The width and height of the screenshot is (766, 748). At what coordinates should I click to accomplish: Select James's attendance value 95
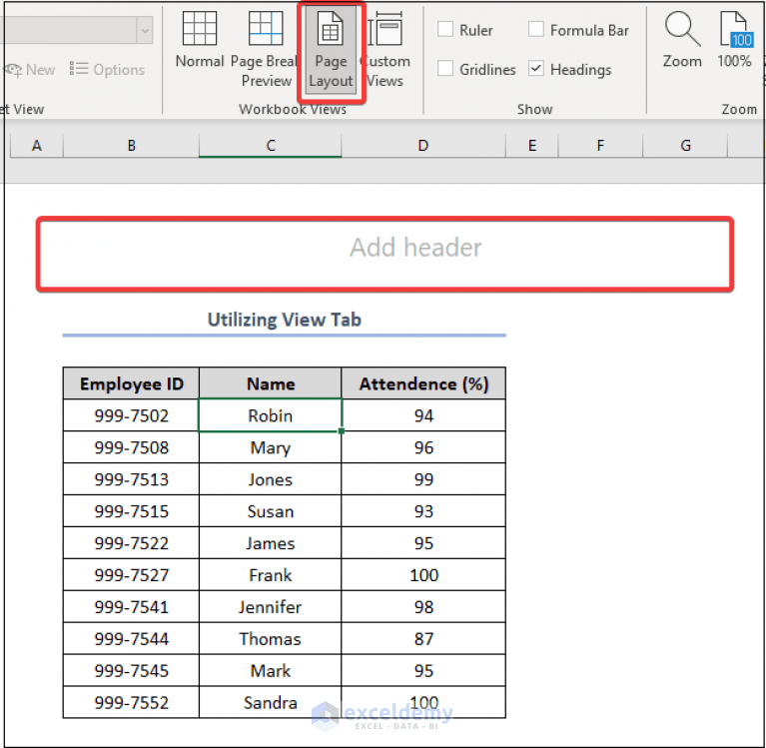pos(423,543)
